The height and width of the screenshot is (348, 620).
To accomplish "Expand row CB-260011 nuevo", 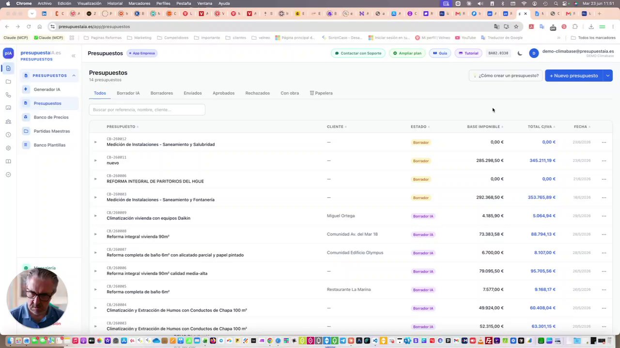I will point(95,160).
